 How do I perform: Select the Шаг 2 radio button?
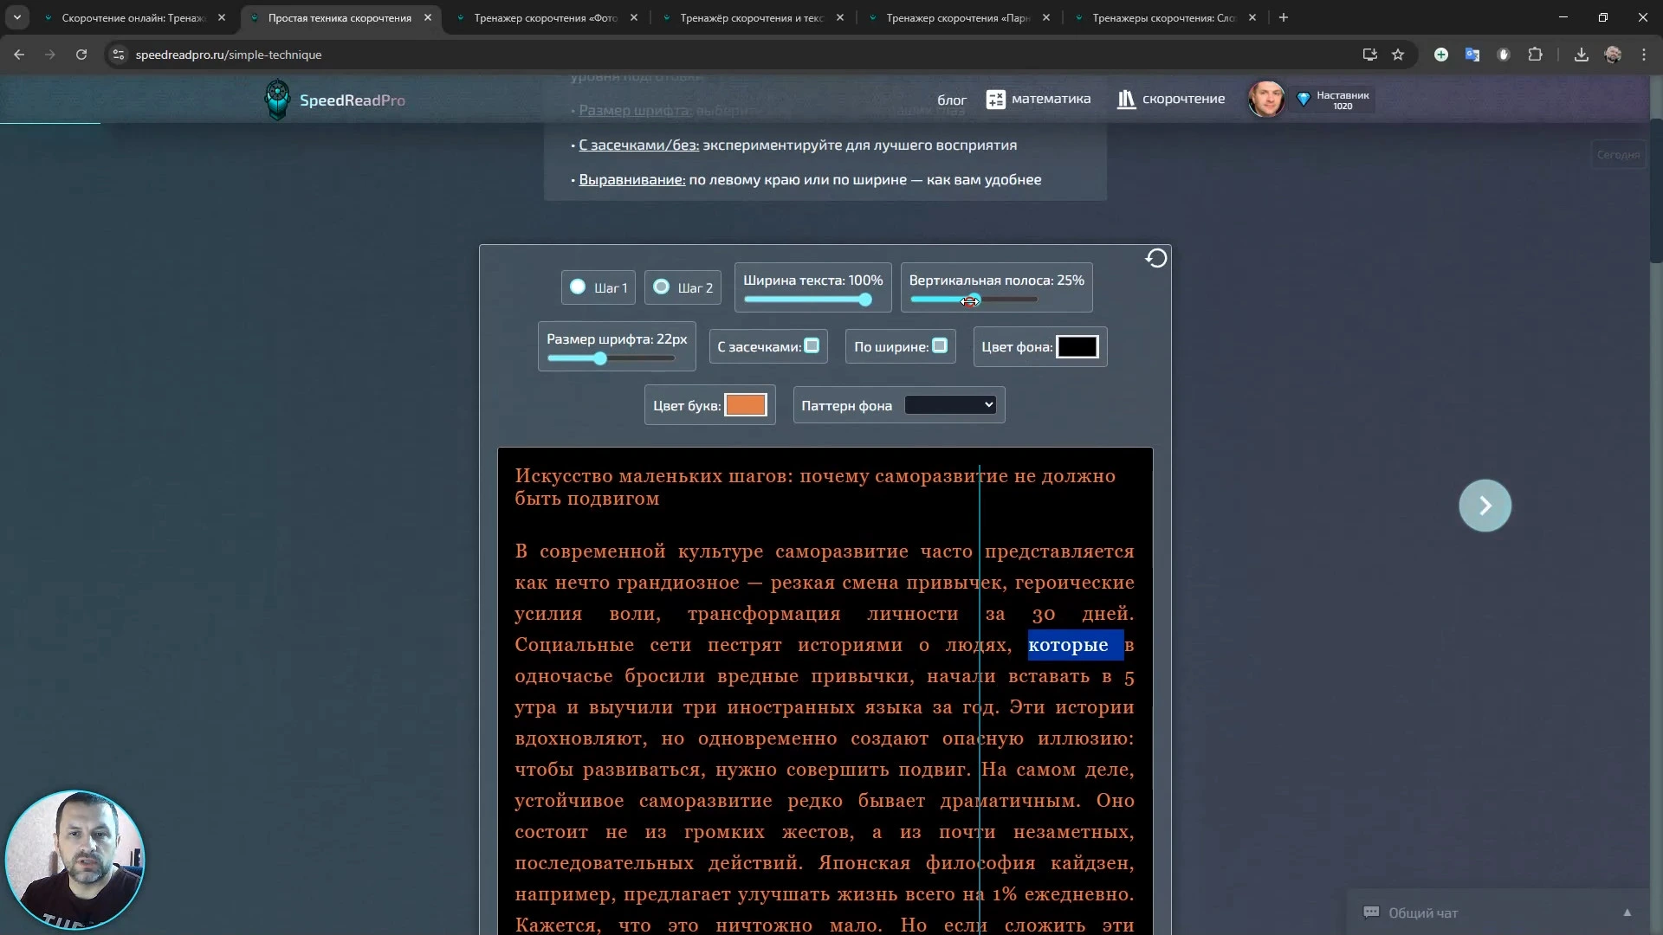[x=661, y=287]
